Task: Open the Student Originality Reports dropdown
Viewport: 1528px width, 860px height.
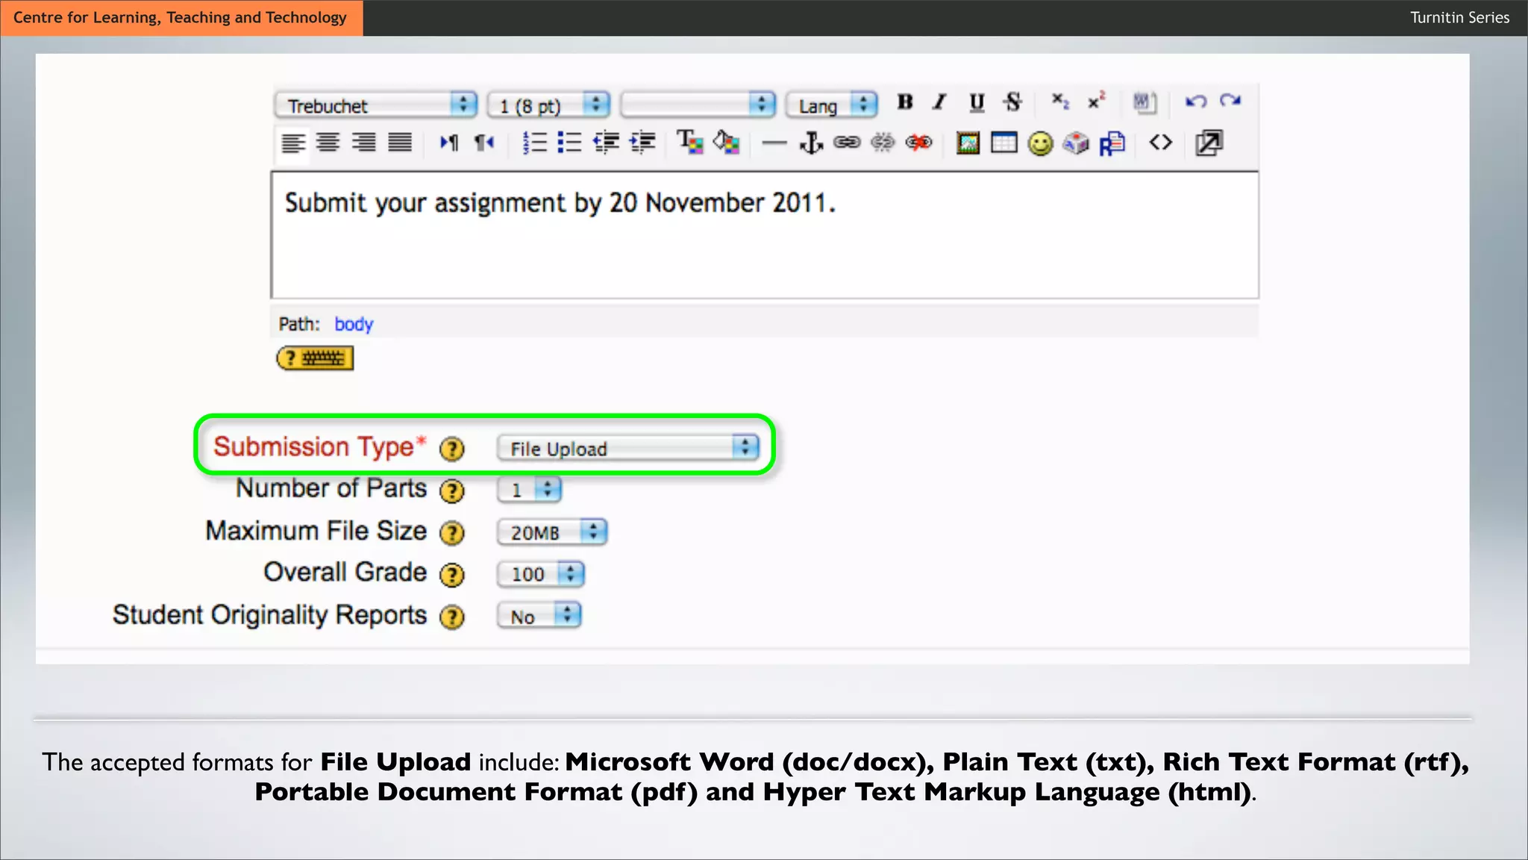Action: 539,616
